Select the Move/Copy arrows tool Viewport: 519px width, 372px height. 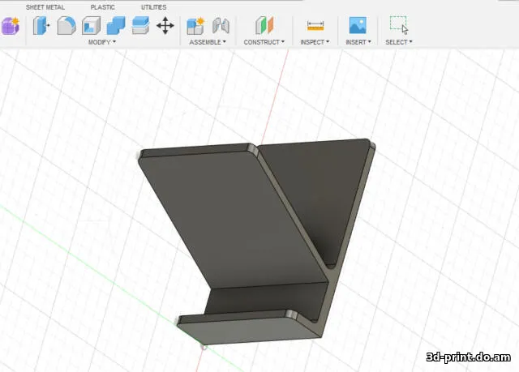(165, 25)
